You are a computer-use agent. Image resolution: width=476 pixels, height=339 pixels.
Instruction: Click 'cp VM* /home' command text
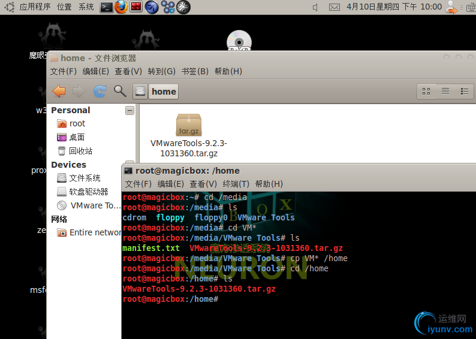319,258
